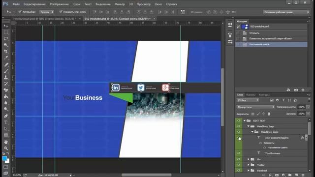Create new adjustment layer icon
Screen dimensions: 315x177
point(283,175)
